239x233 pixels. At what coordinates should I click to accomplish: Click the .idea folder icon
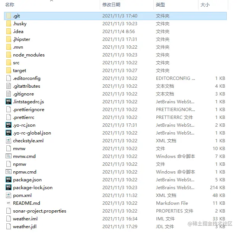9,31
